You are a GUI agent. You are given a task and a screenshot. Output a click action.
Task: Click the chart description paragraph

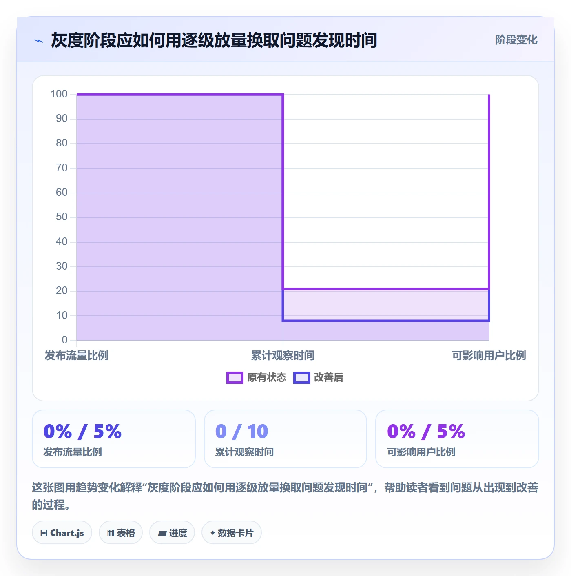click(285, 496)
